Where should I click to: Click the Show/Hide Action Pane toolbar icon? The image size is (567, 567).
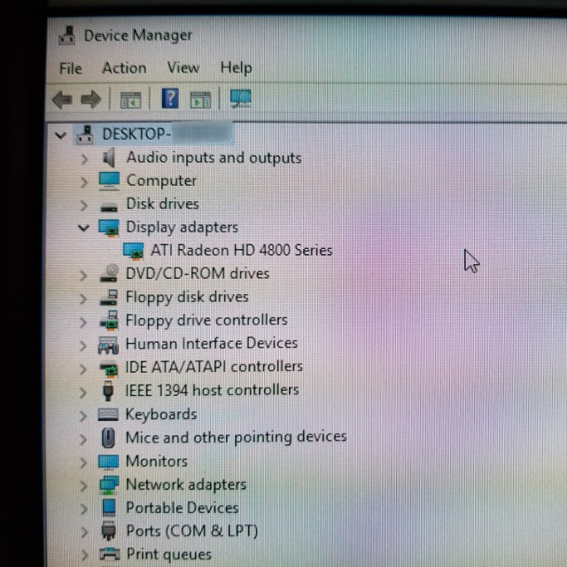click(x=200, y=100)
